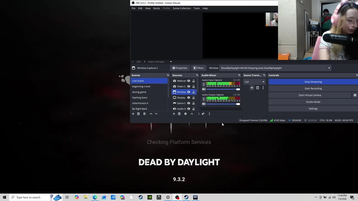Open transition properties three-dot menu
The image size is (358, 201).
point(263,88)
